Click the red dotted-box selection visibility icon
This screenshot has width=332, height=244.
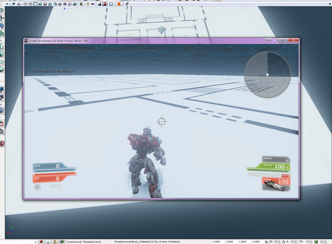pos(2,123)
